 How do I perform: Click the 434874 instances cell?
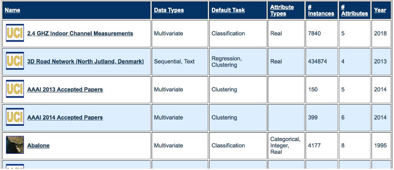point(322,61)
